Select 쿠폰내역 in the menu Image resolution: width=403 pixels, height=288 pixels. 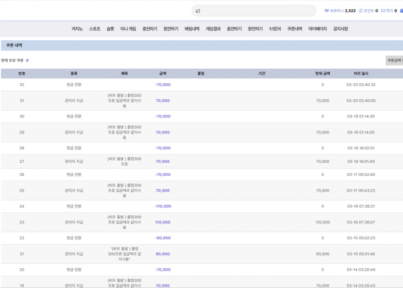click(x=294, y=29)
